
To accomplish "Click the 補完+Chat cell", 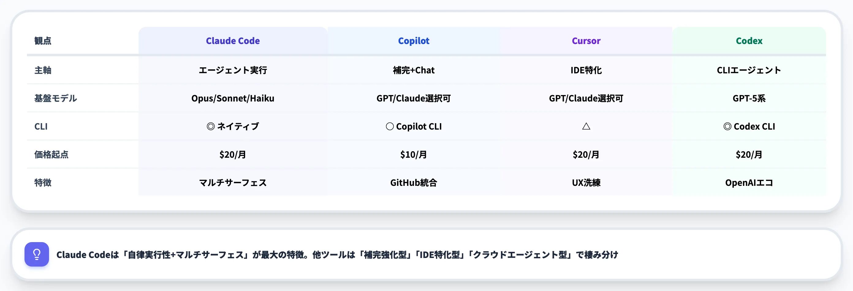I will pos(414,70).
